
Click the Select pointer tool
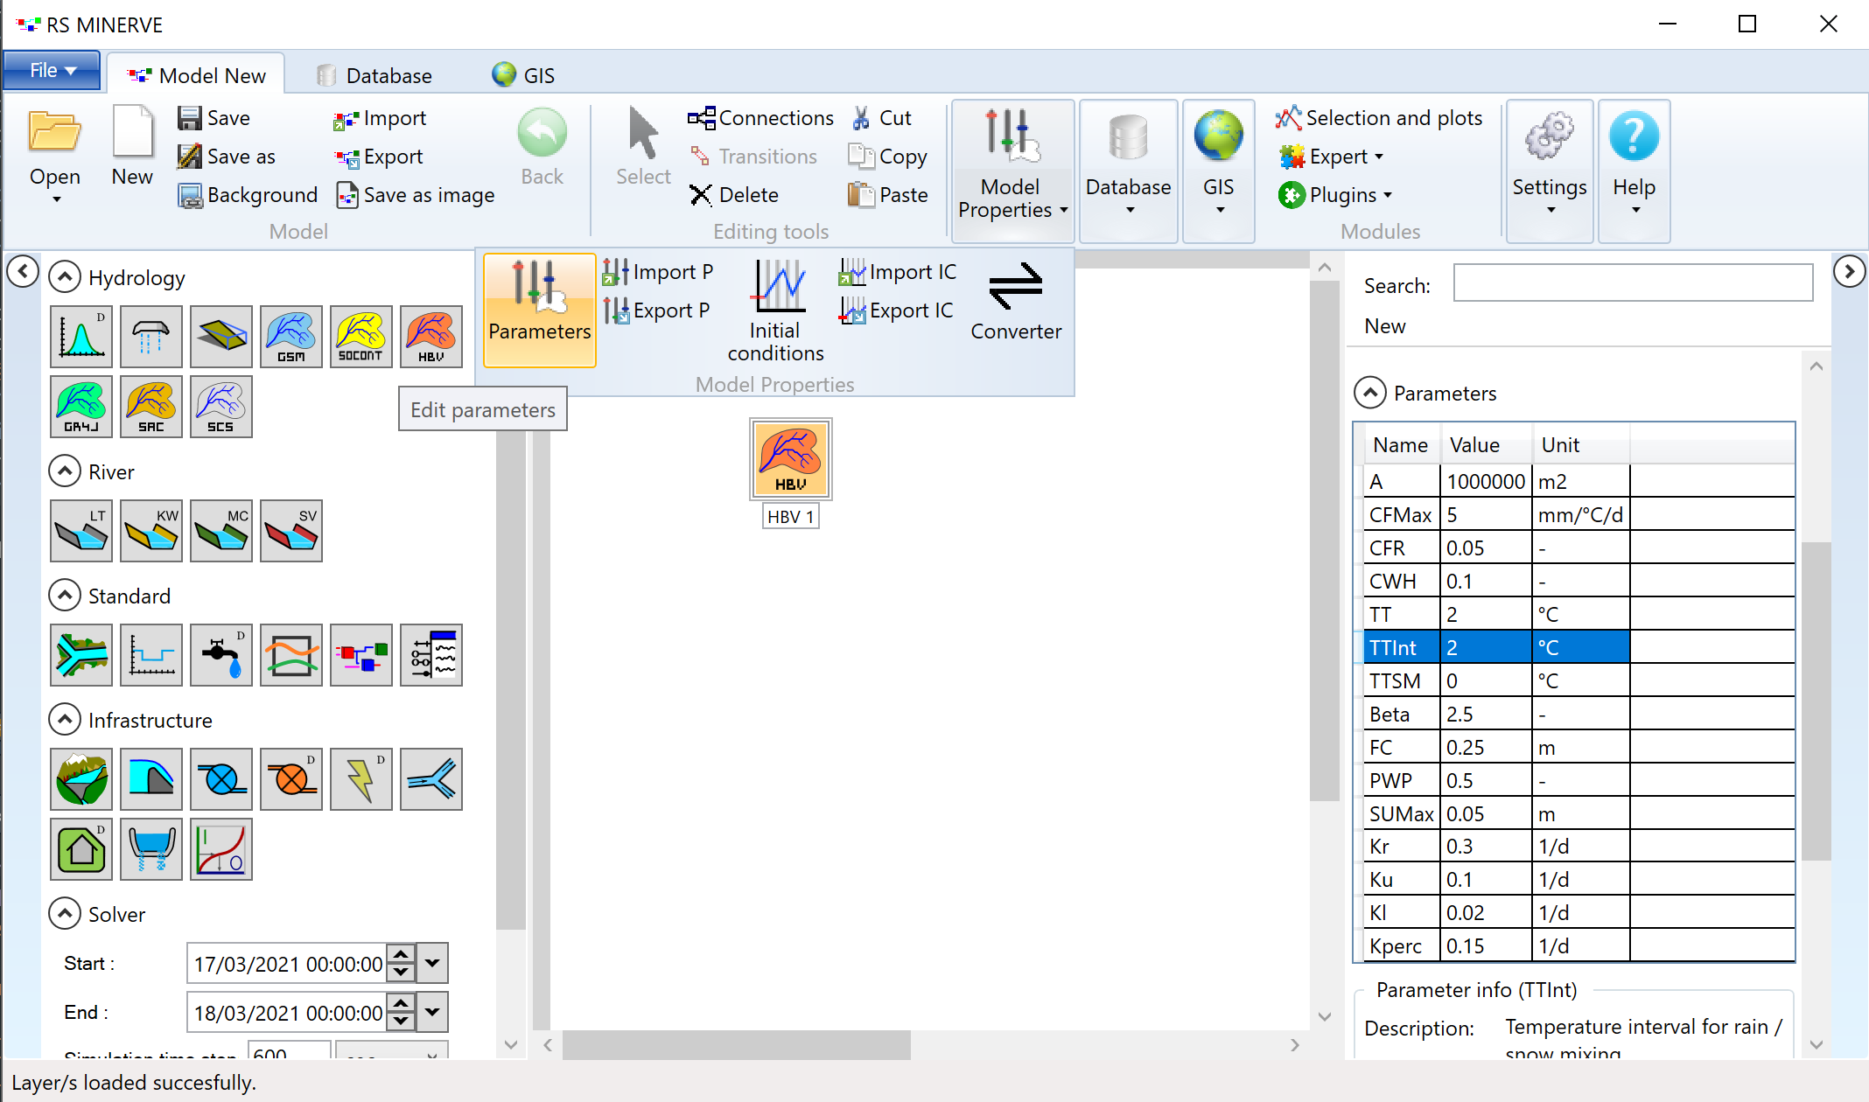[x=643, y=147]
